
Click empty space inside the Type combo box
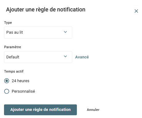(x=43, y=32)
